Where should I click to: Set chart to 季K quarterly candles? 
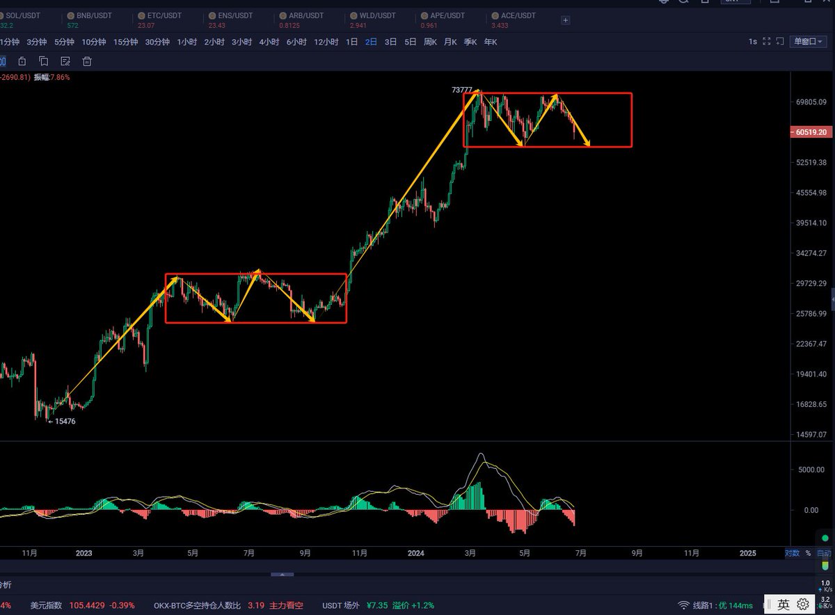(x=470, y=42)
